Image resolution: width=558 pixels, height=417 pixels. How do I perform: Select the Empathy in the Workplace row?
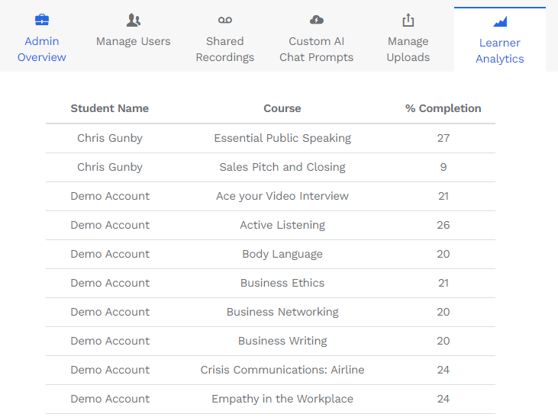(270, 399)
